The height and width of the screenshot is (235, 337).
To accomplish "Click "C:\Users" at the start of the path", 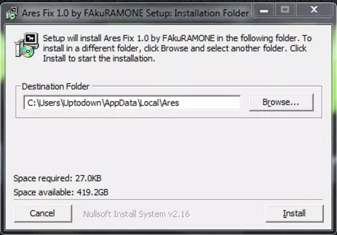I will [44, 102].
